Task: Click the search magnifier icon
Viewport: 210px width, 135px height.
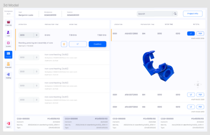Action: click(x=175, y=14)
